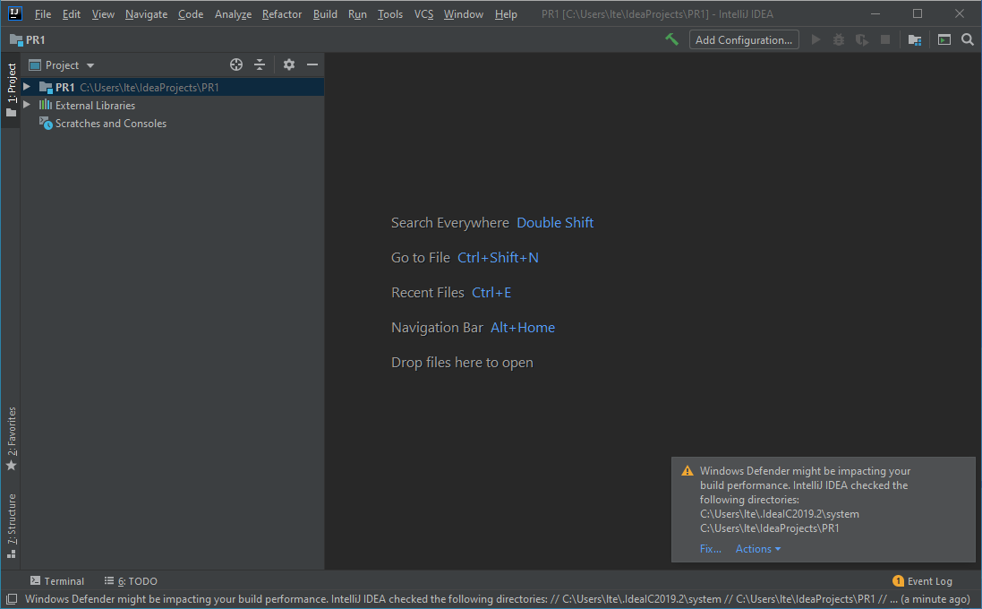Screen dimensions: 982x609
Task: Click the Windows Defender notification body text
Action: pyautogui.click(x=805, y=500)
